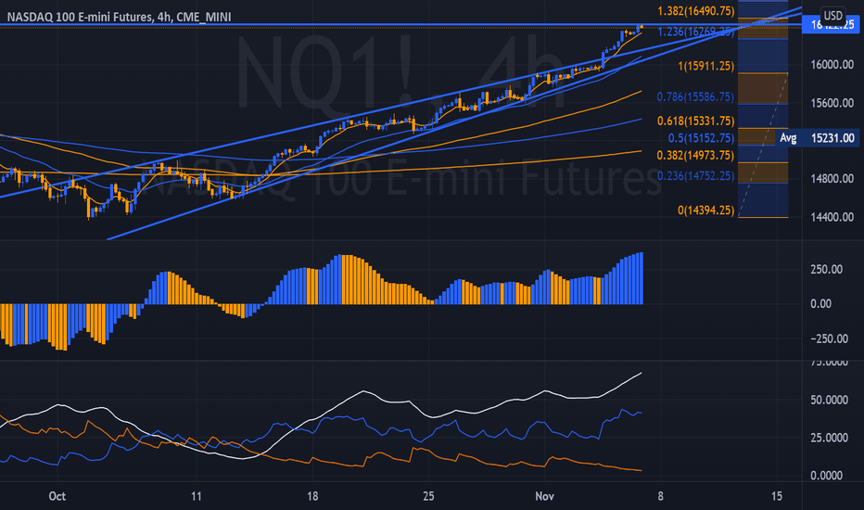
Task: Select the 0.236(14752.25) Fibonacci level label
Action: (x=695, y=176)
